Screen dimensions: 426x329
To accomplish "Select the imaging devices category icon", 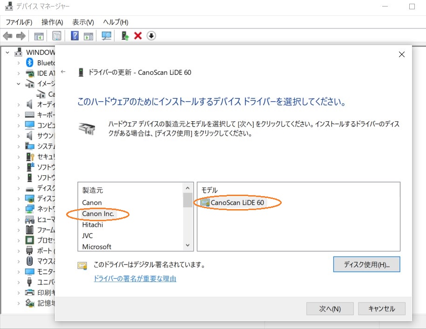I will click(30, 84).
